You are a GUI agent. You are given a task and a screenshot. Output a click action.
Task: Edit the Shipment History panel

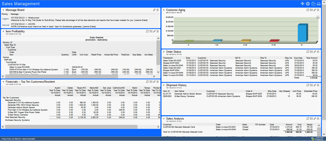[x=315, y=85]
